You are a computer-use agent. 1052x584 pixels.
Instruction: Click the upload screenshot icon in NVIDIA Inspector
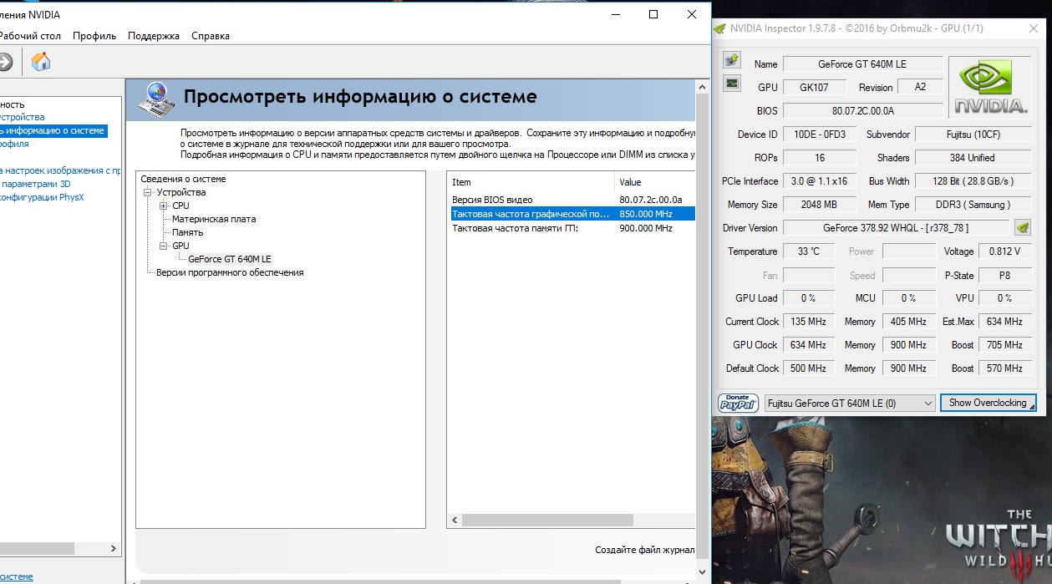click(x=732, y=59)
